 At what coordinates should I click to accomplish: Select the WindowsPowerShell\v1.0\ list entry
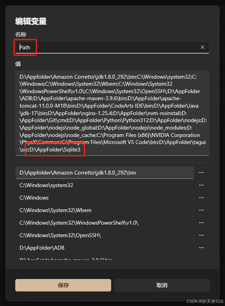tap(104, 223)
